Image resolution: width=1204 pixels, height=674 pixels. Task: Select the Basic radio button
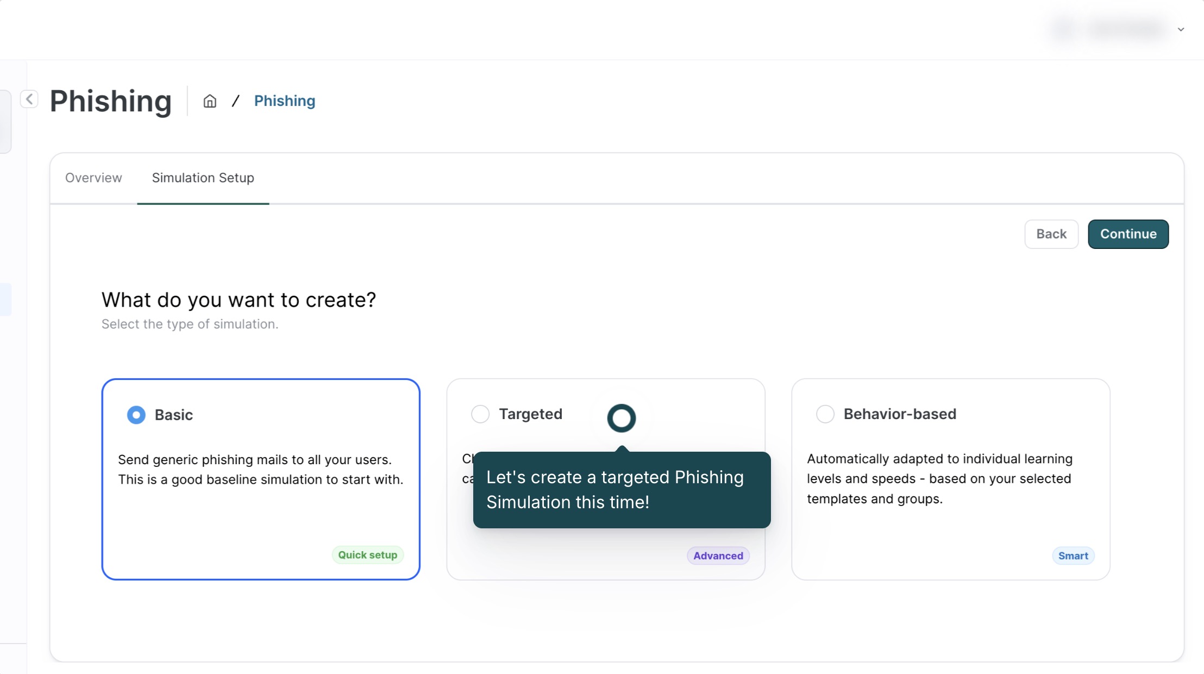[x=136, y=415]
